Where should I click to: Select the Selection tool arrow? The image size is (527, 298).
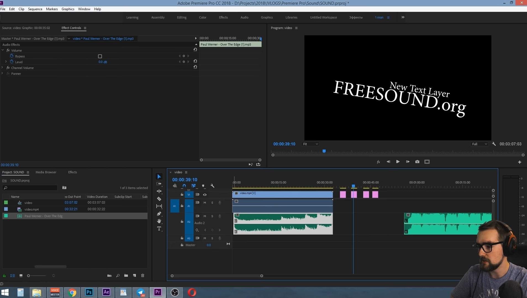tap(159, 177)
